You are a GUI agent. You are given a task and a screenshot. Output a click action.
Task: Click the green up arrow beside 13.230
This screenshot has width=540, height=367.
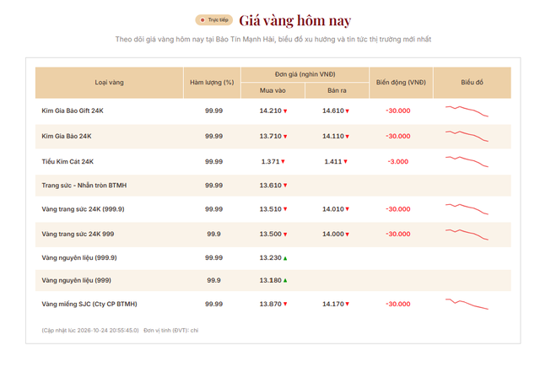(x=285, y=258)
